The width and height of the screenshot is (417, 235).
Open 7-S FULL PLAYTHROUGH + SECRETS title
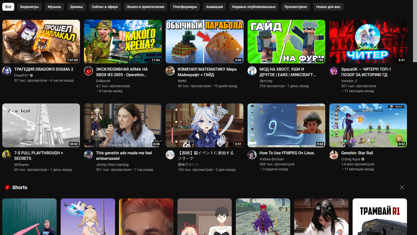coord(39,156)
